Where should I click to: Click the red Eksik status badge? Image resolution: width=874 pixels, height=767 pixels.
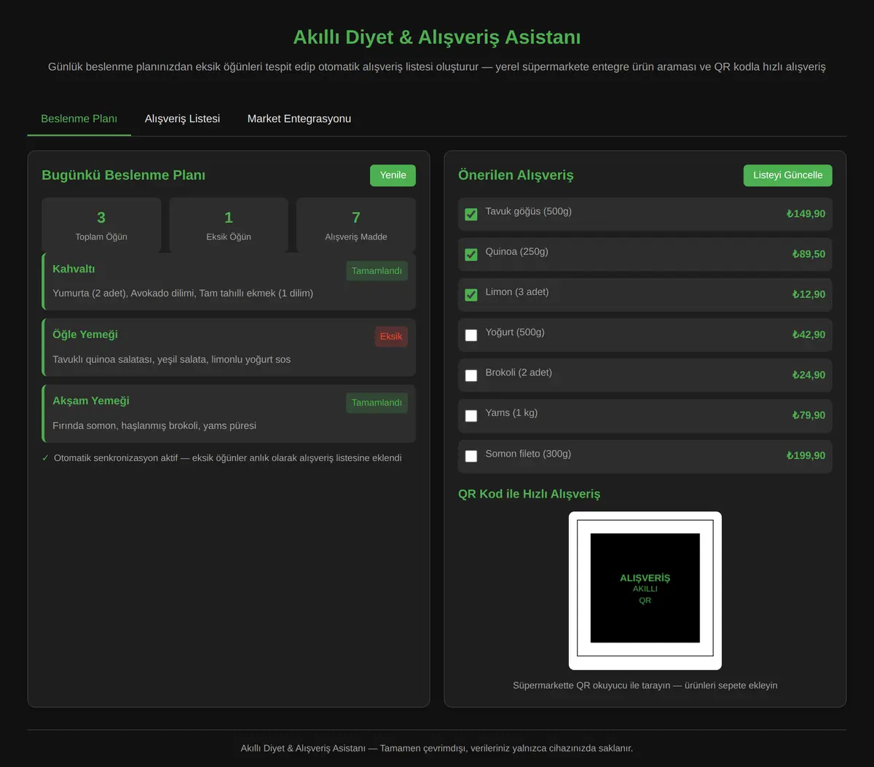[x=391, y=337]
